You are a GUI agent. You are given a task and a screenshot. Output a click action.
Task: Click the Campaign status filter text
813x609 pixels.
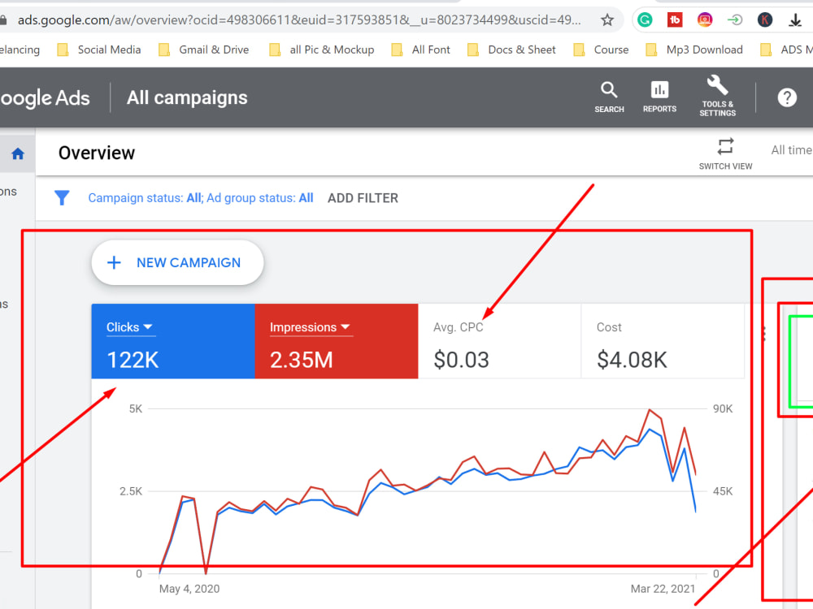(x=145, y=198)
